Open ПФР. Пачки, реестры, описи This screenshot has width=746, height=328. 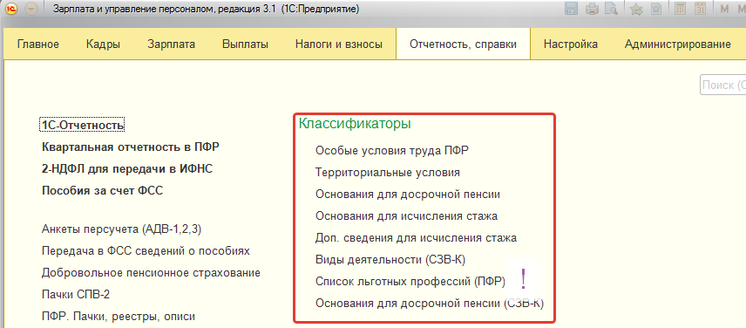coord(119,317)
